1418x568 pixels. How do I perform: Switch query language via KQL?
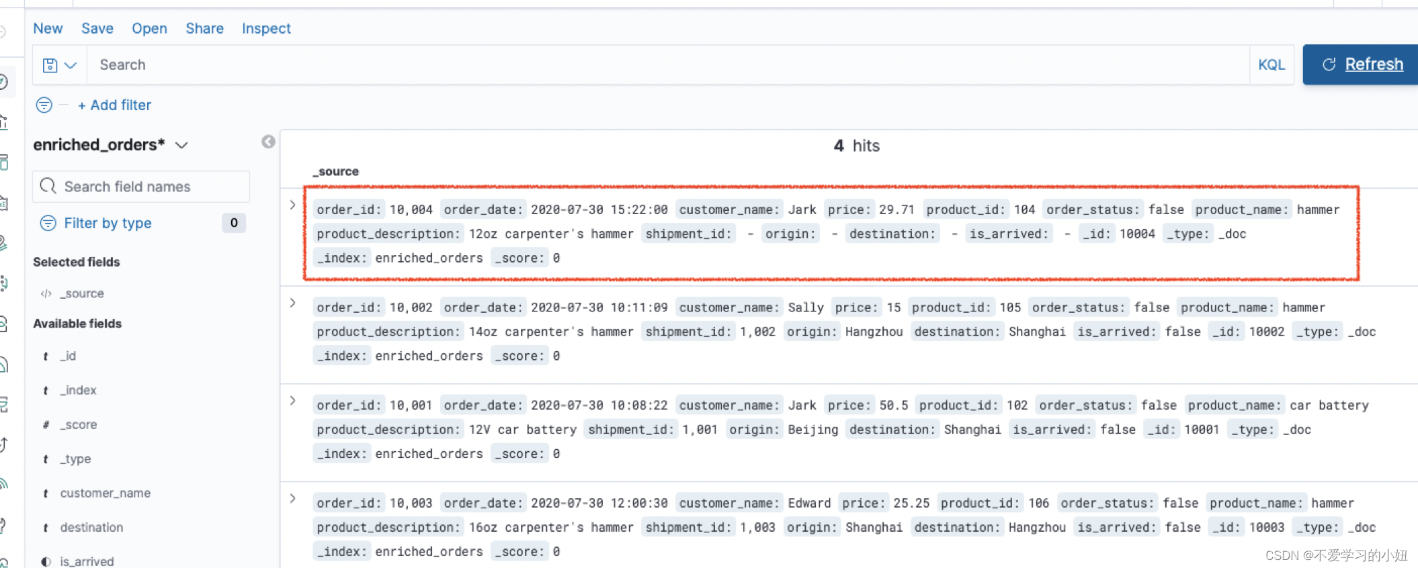pos(1271,65)
